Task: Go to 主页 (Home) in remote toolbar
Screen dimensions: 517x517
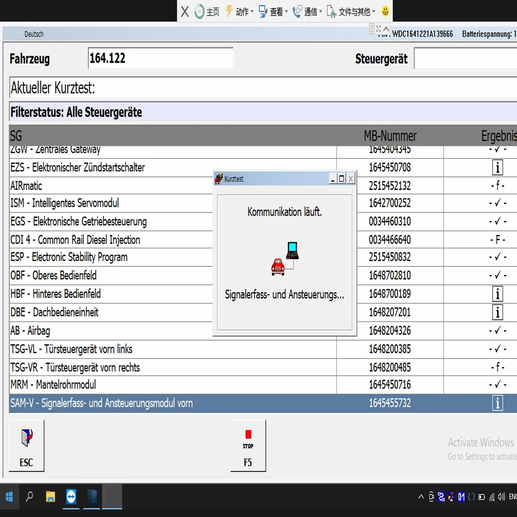Action: [207, 11]
